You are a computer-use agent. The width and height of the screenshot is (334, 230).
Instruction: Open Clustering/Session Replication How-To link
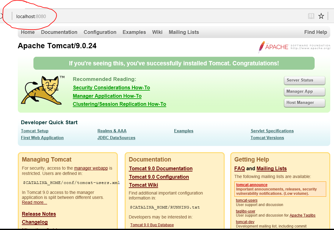119,104
